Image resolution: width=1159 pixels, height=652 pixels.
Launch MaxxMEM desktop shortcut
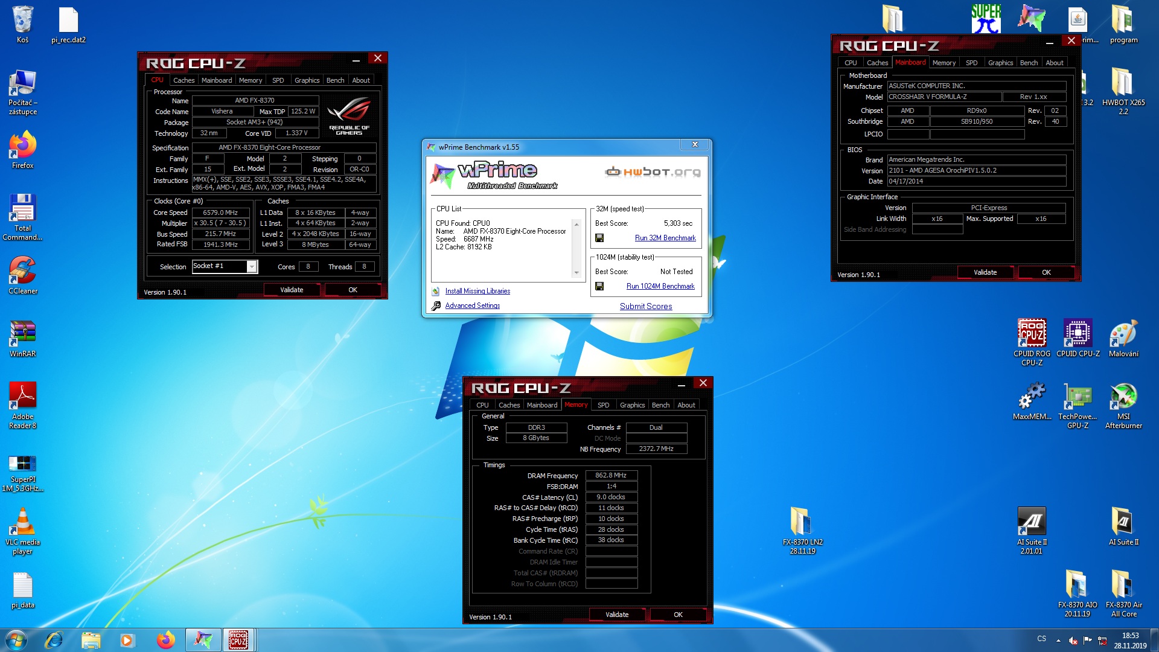[x=1032, y=401]
